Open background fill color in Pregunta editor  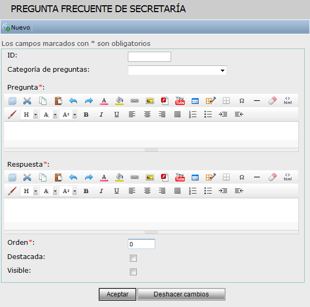click(119, 101)
